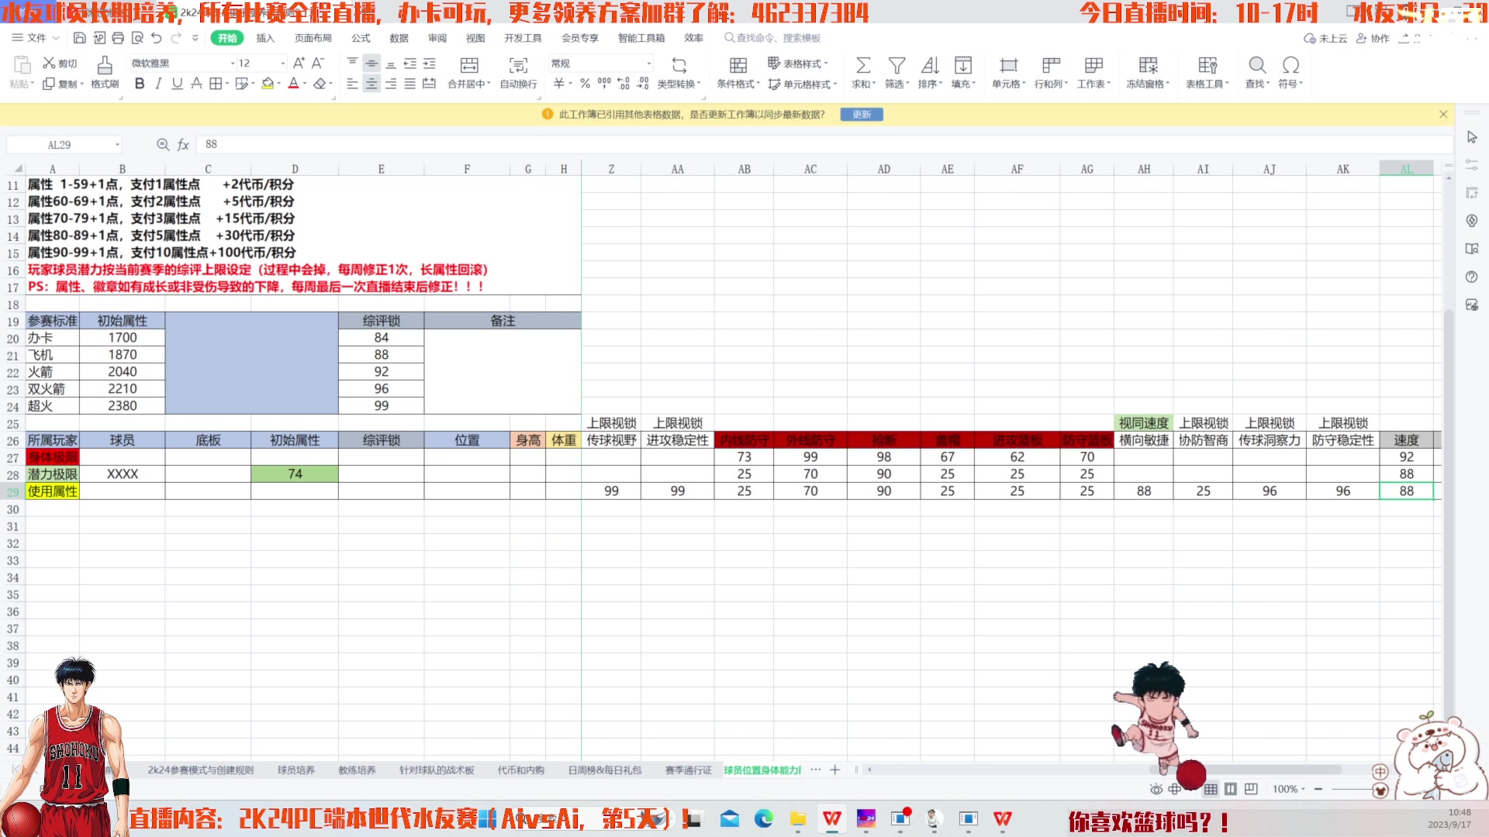Toggle horizontal center alignment
This screenshot has width=1489, height=837.
pyautogui.click(x=371, y=84)
